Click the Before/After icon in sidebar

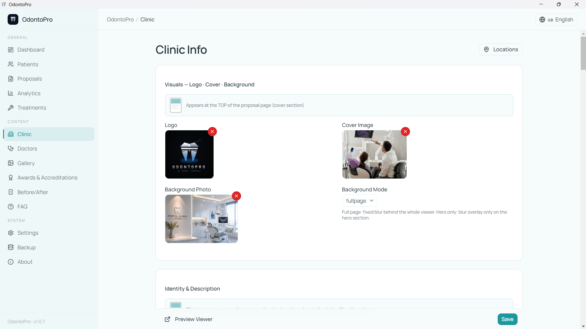pos(11,192)
